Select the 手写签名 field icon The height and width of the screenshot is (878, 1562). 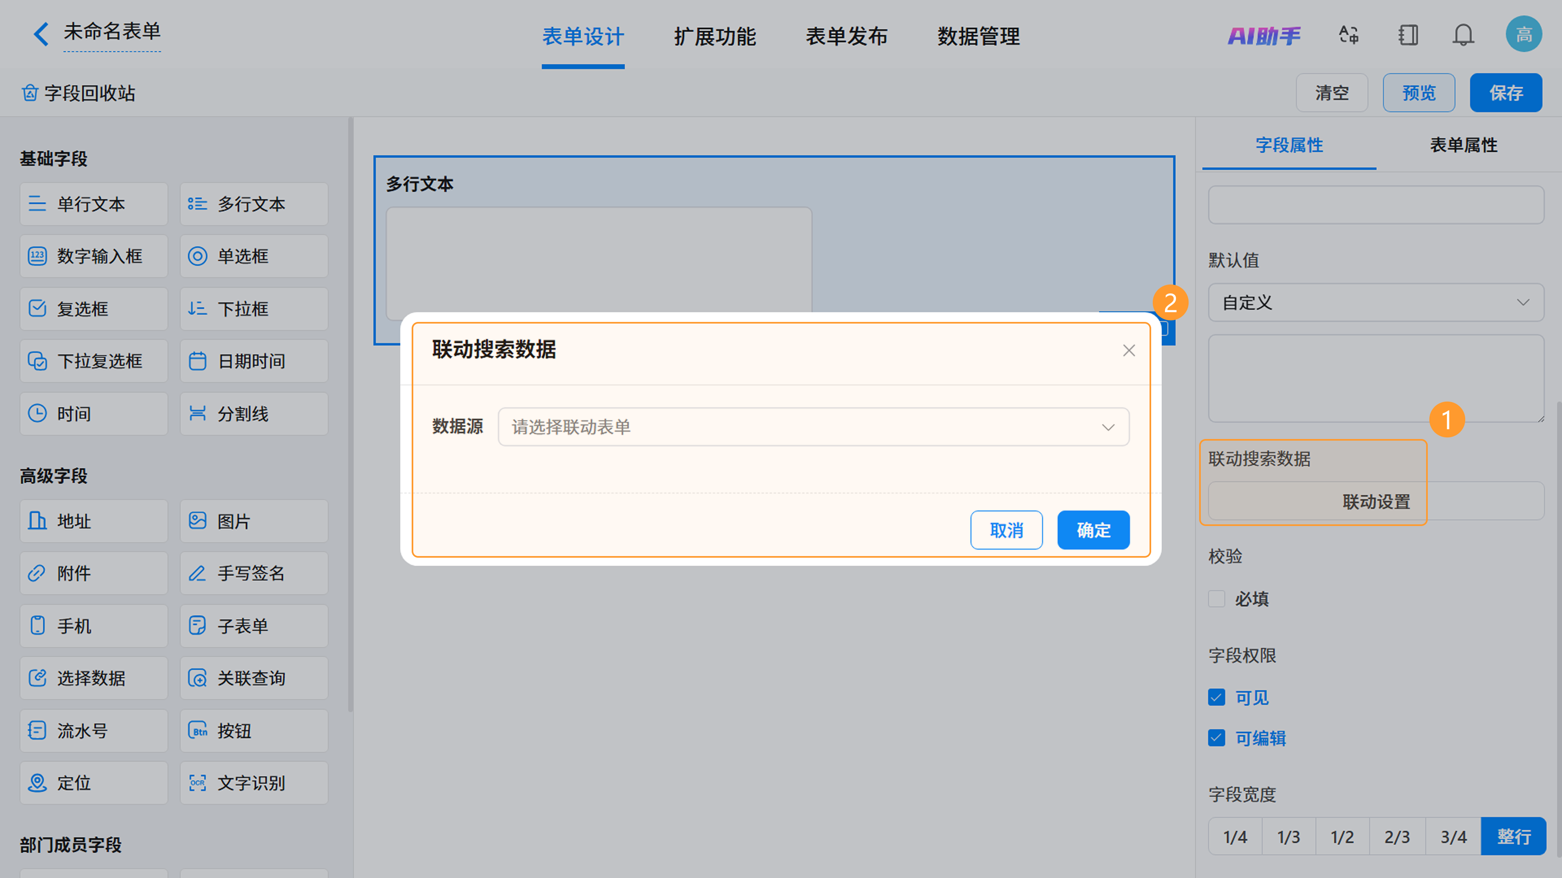tap(198, 573)
